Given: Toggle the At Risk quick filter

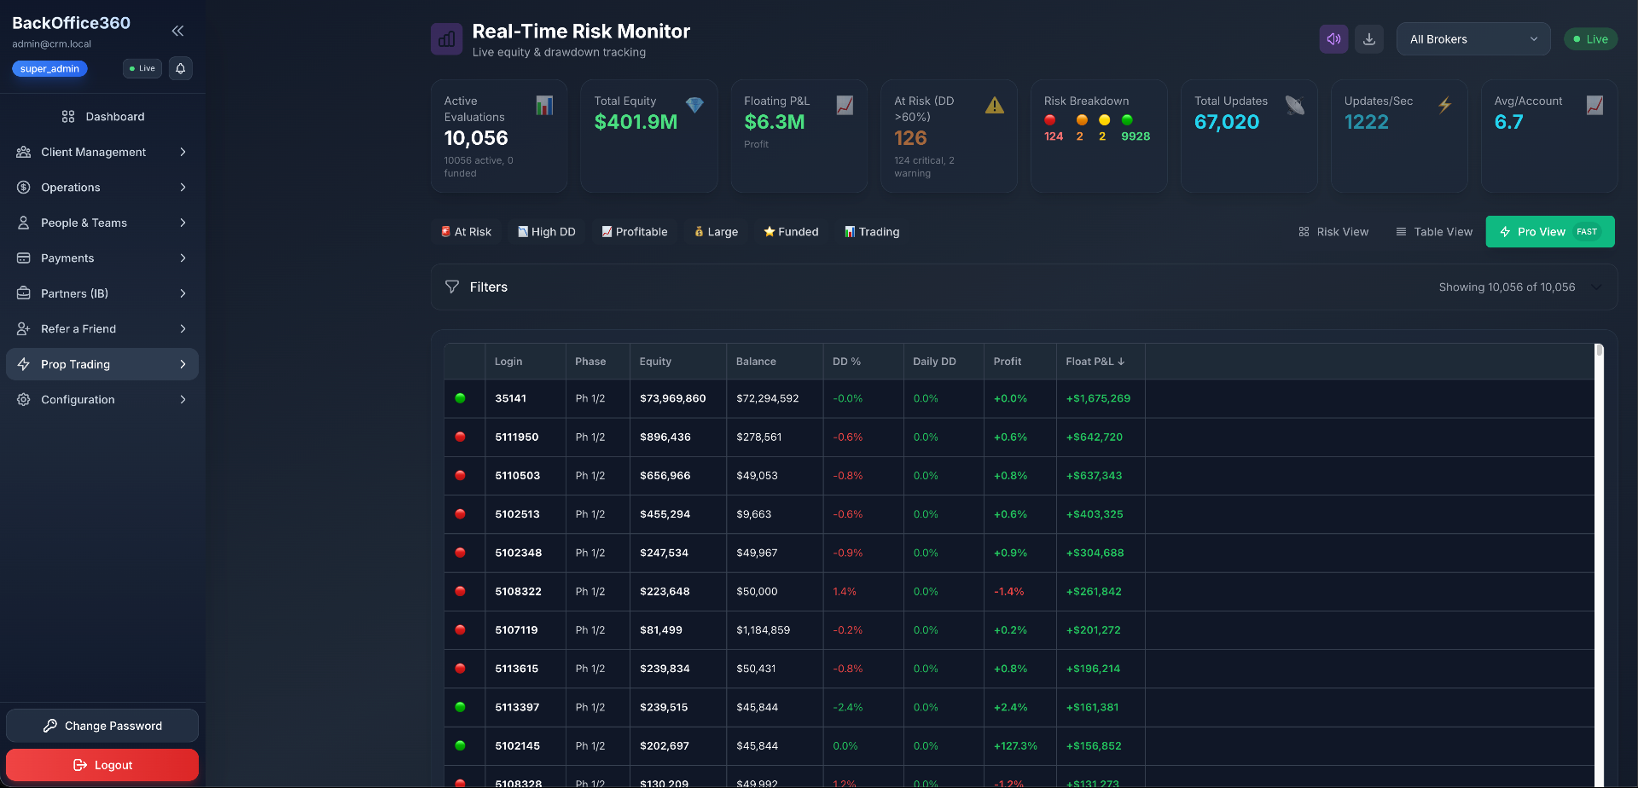Looking at the screenshot, I should click(466, 232).
